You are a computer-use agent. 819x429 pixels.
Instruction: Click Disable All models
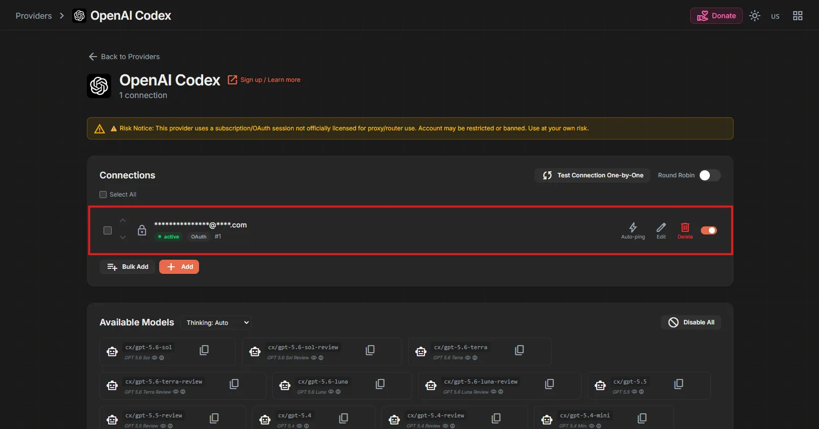coord(691,322)
